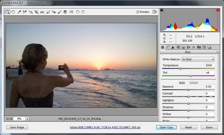Click the Contrast value field
This screenshot has width=224, height=135.
click(209, 93)
